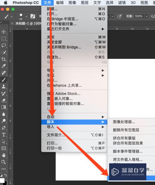Toggle airbrush build-up icon in options bar
155x185 pixels.
pyautogui.click(x=153, y=16)
